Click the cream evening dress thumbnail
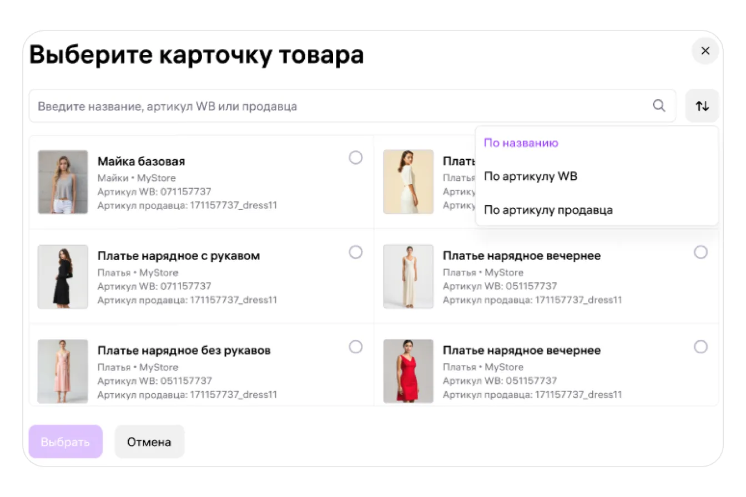The image size is (746, 497). pos(408,276)
